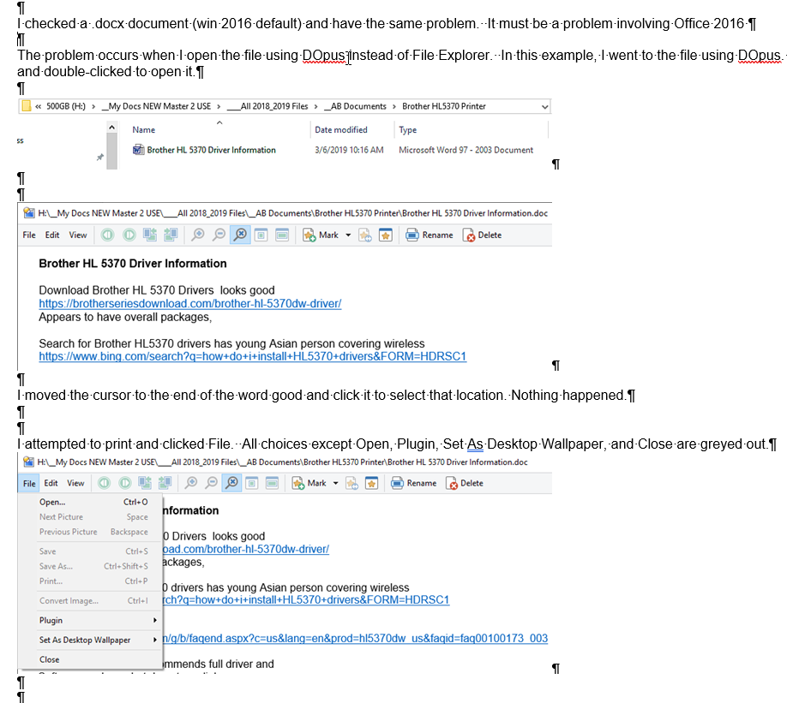Click Previous image icon in upper viewer toolbar
Viewport: 787px width, 703px height.
tap(107, 235)
